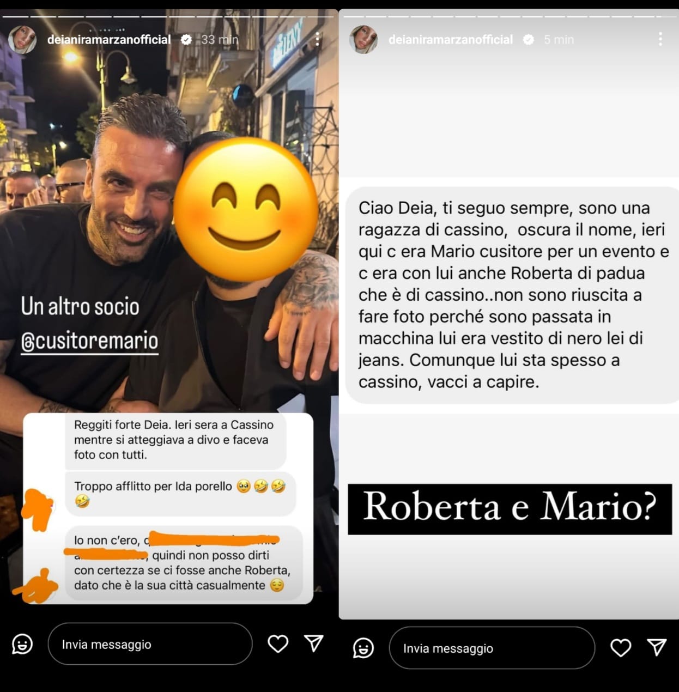Tap the right story's heart like icon
Viewport: 679px width, 692px height.
tap(620, 648)
